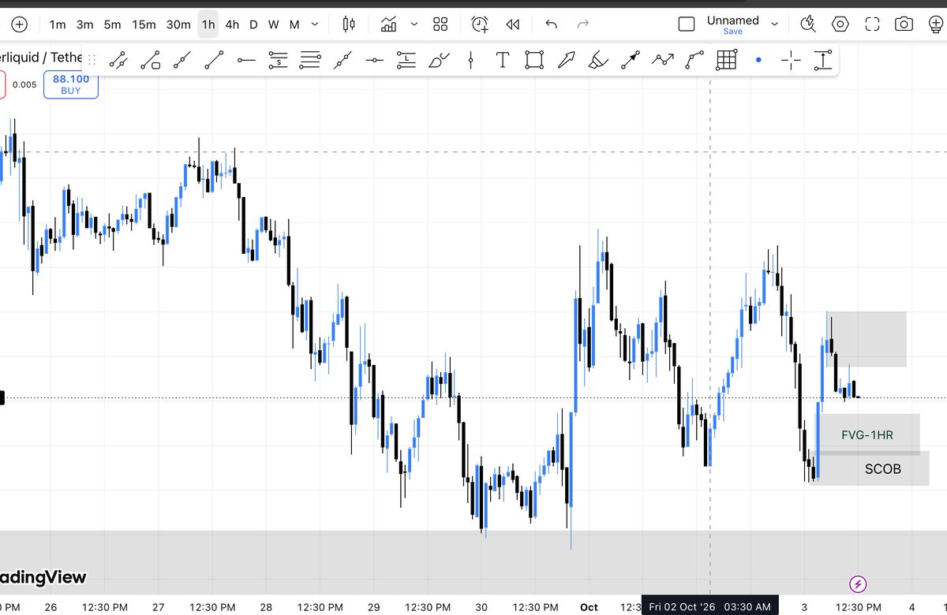This screenshot has width=947, height=615.
Task: Switch to the W weekly timeframe
Action: click(x=273, y=24)
